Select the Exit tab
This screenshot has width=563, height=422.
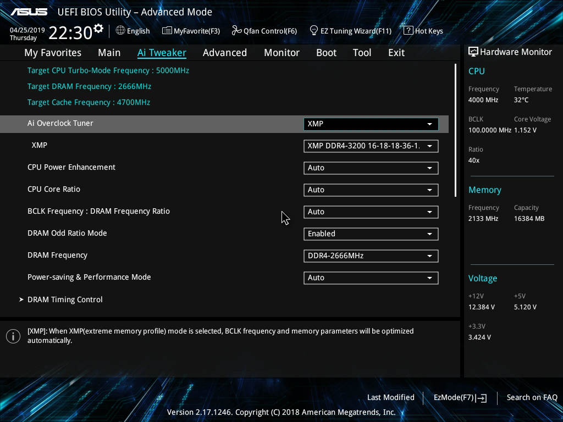(396, 53)
